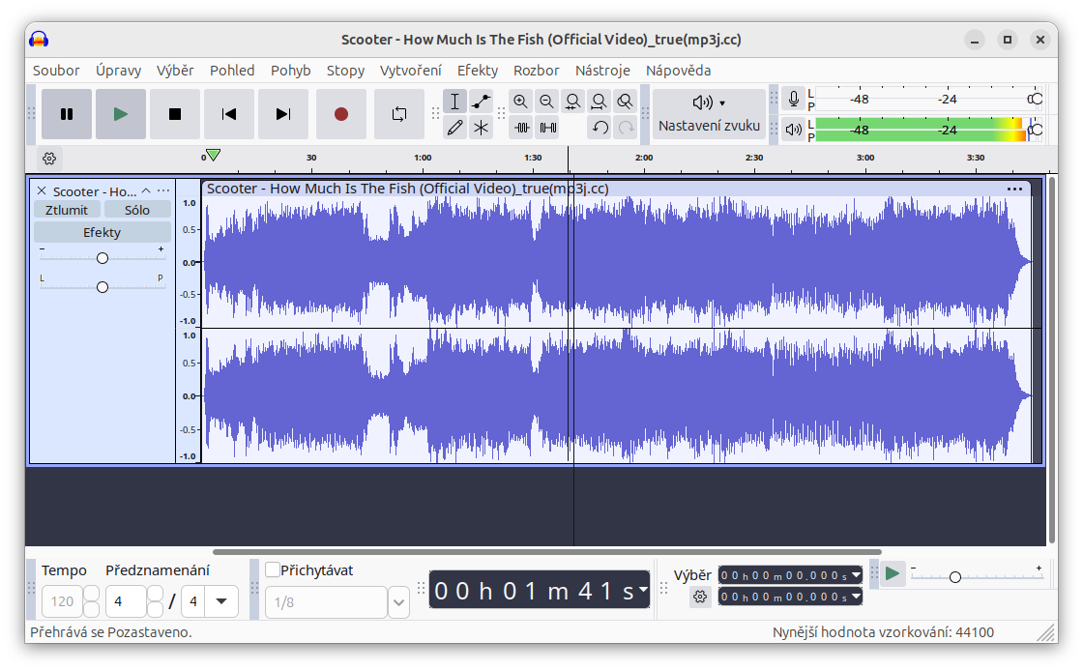
Task: Click the Silence audio selection icon
Action: pos(547,127)
